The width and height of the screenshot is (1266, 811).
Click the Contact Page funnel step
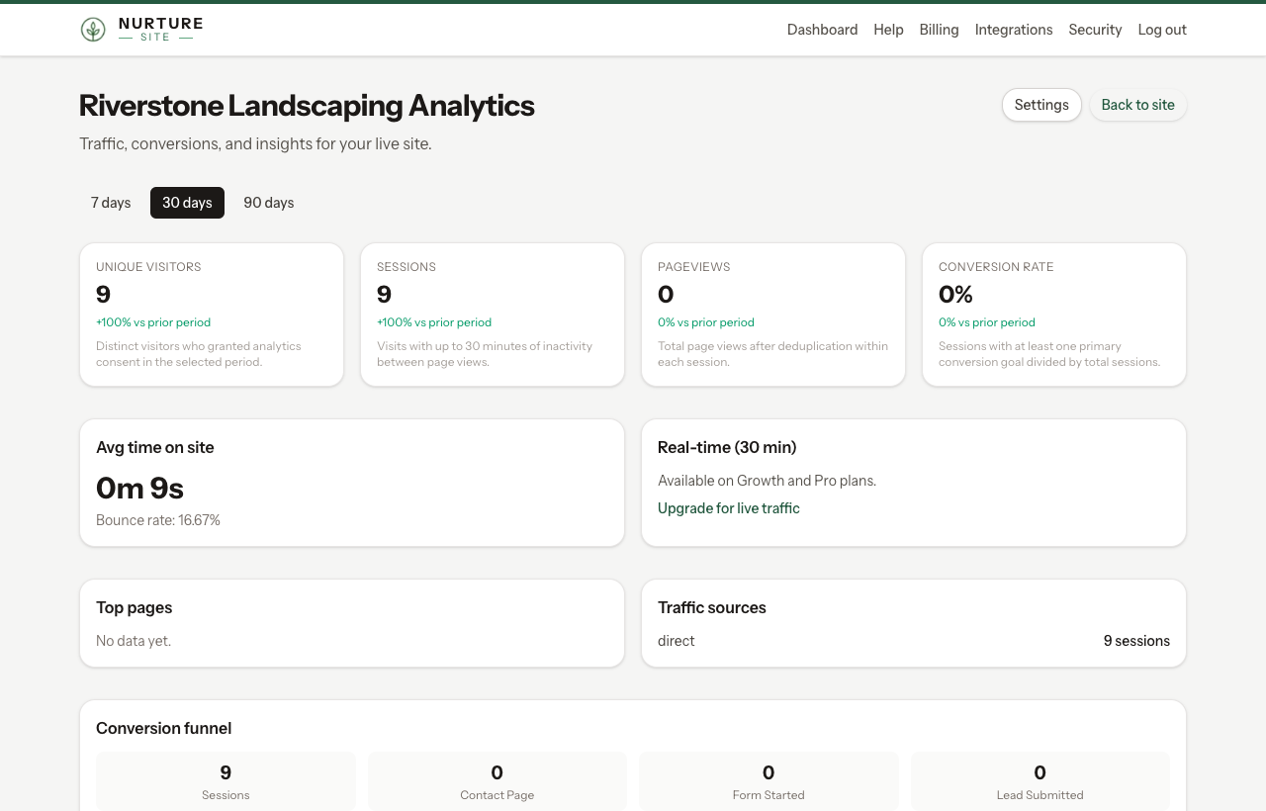497,781
